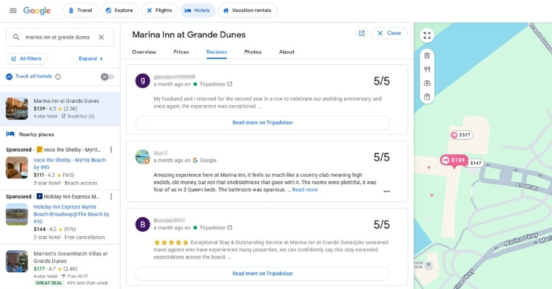Click the 'g' reviewer avatar
The image size is (552, 289).
pos(143,80)
